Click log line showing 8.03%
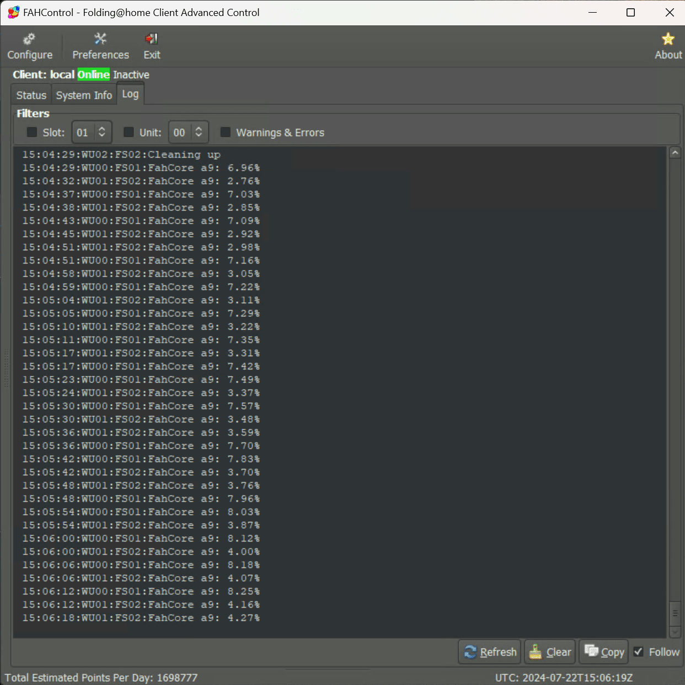685x685 pixels. coord(141,512)
